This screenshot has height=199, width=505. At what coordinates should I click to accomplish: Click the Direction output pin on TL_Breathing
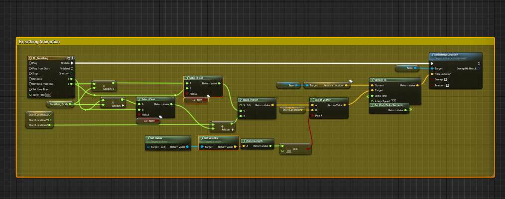(72, 73)
